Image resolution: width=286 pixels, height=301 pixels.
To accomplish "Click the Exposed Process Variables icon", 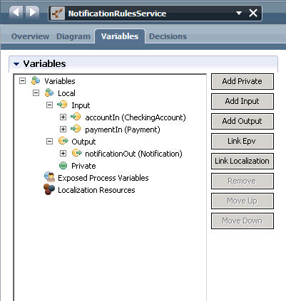I will 50,177.
